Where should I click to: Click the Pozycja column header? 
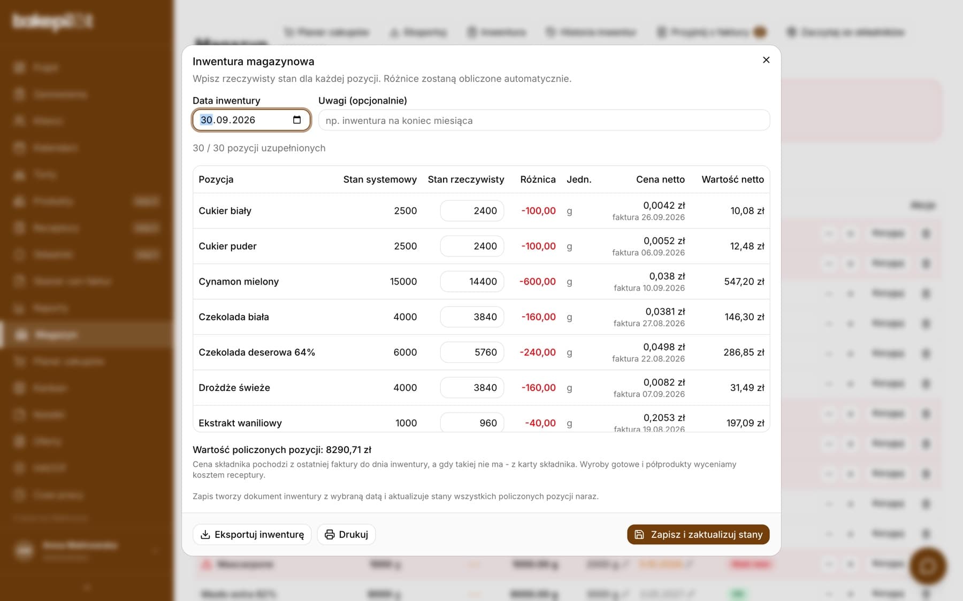[x=216, y=179]
